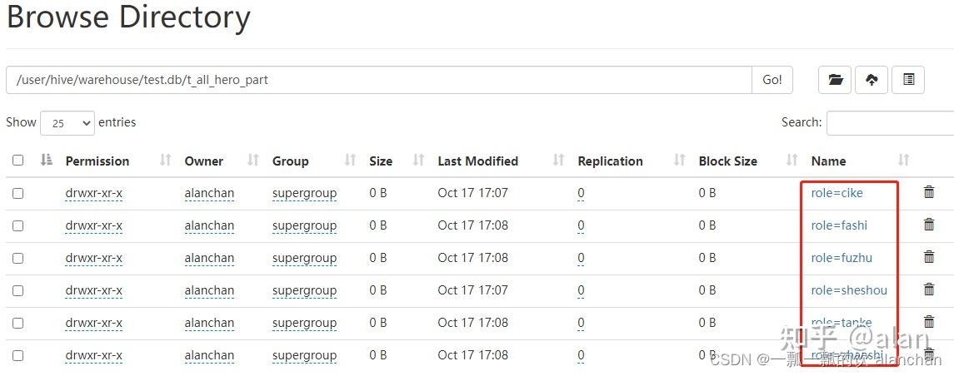The height and width of the screenshot is (376, 954).
Task: Open the role=sheshou directory link
Action: click(849, 290)
